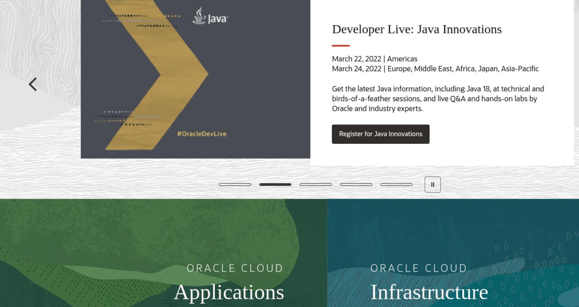The height and width of the screenshot is (307, 579).
Task: Click Register for Java Innovations button
Action: 381,134
